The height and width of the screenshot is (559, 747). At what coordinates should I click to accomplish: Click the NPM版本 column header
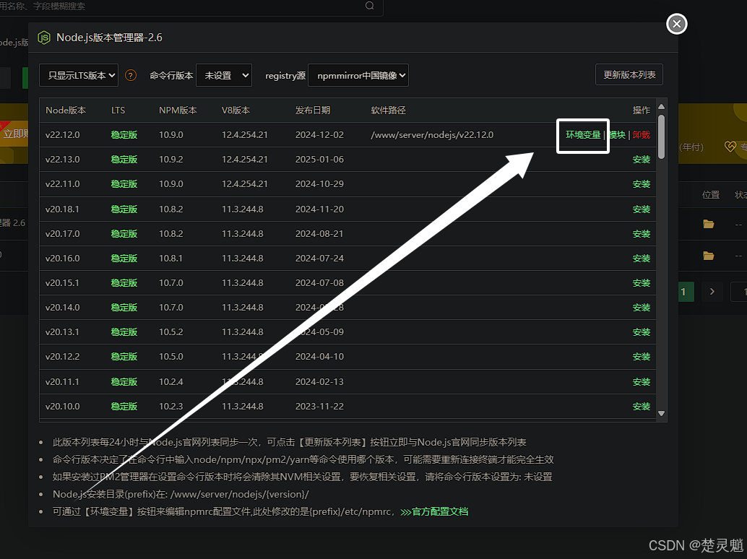(178, 110)
